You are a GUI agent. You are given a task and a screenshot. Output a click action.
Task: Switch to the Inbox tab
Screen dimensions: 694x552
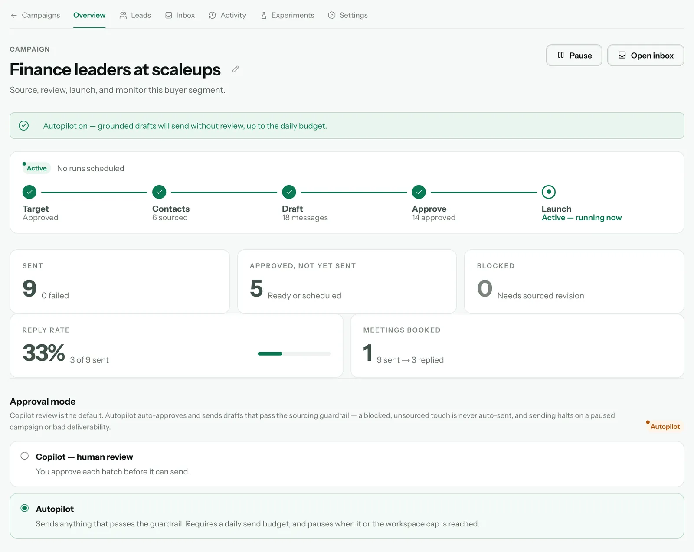[x=180, y=15]
